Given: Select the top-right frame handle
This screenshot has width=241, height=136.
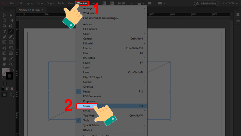Looking at the screenshot, I should (x=170, y=62).
